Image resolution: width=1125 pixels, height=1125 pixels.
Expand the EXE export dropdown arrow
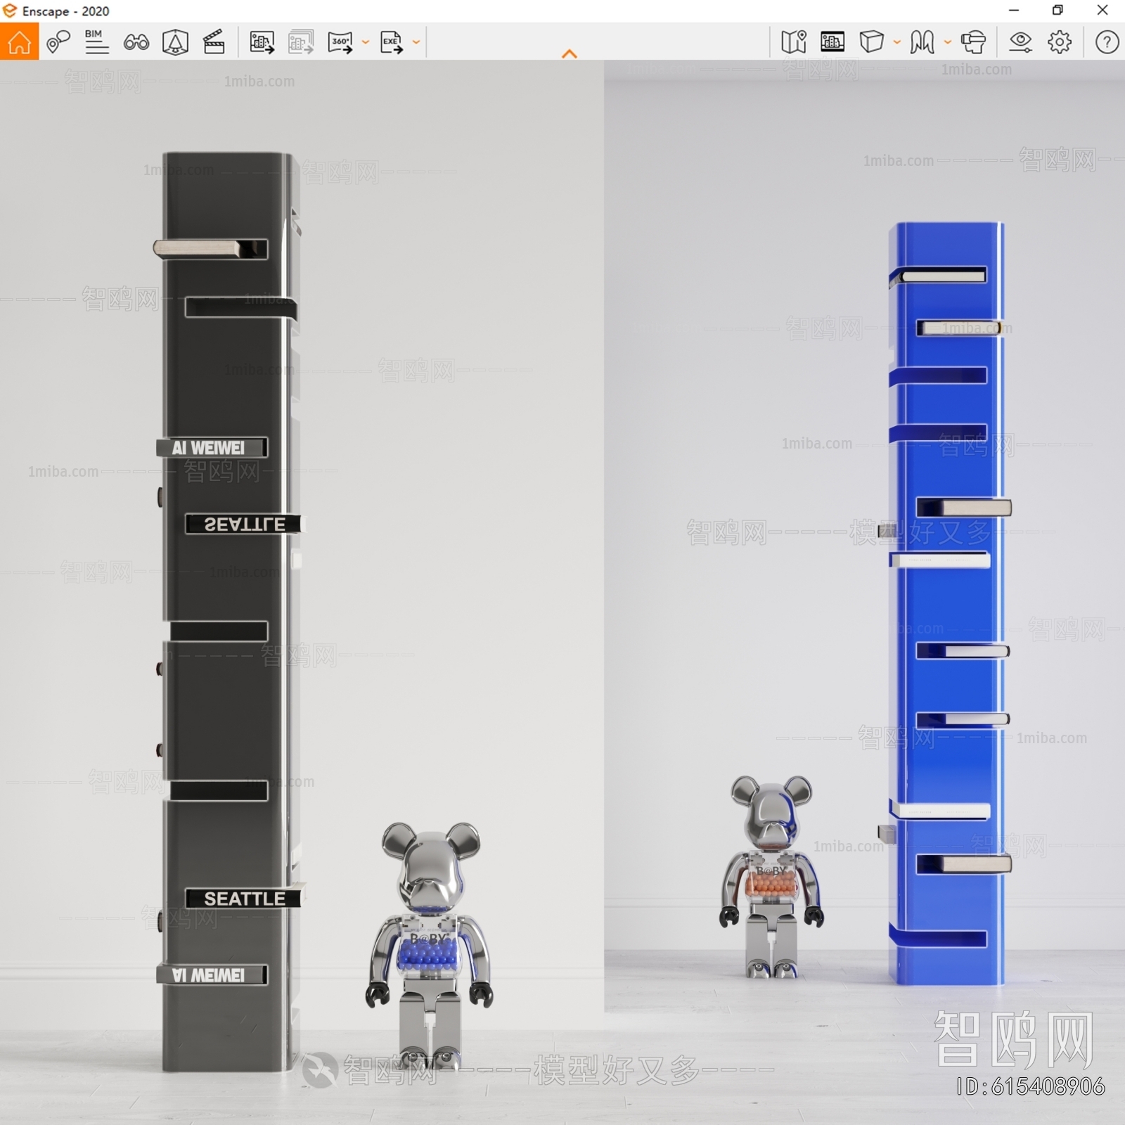(416, 42)
